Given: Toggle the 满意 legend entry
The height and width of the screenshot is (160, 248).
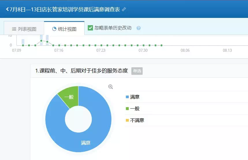Looking at the screenshot, I should (x=135, y=97).
